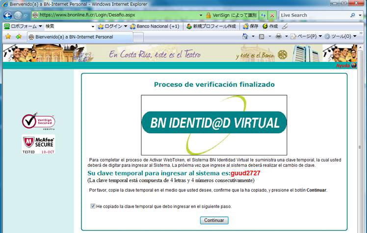367x233 pixels.
Task: Open the ログイン logins menu
Action: point(112,26)
